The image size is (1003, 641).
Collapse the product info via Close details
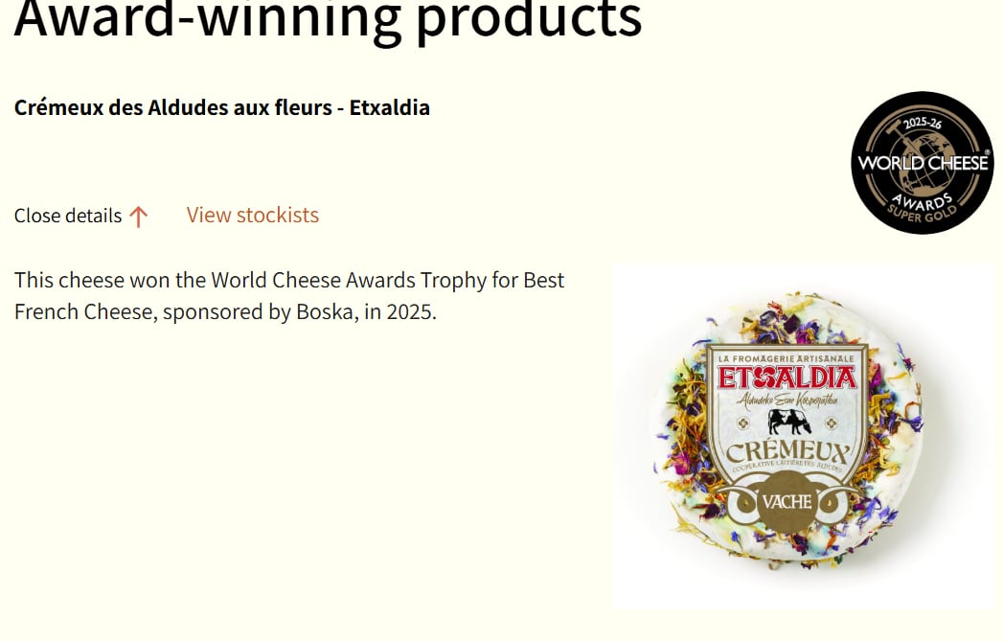coord(68,216)
